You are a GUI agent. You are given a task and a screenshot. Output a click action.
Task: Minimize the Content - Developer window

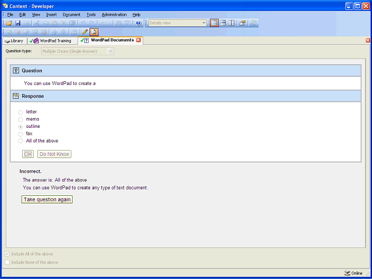349,6
